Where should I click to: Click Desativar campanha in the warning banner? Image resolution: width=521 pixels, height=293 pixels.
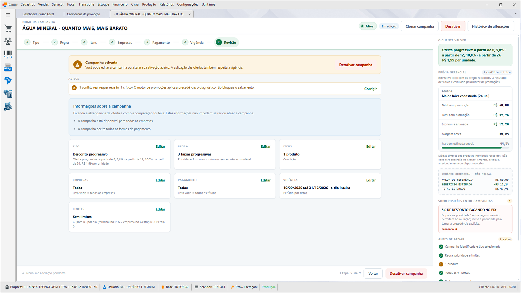[x=356, y=65]
